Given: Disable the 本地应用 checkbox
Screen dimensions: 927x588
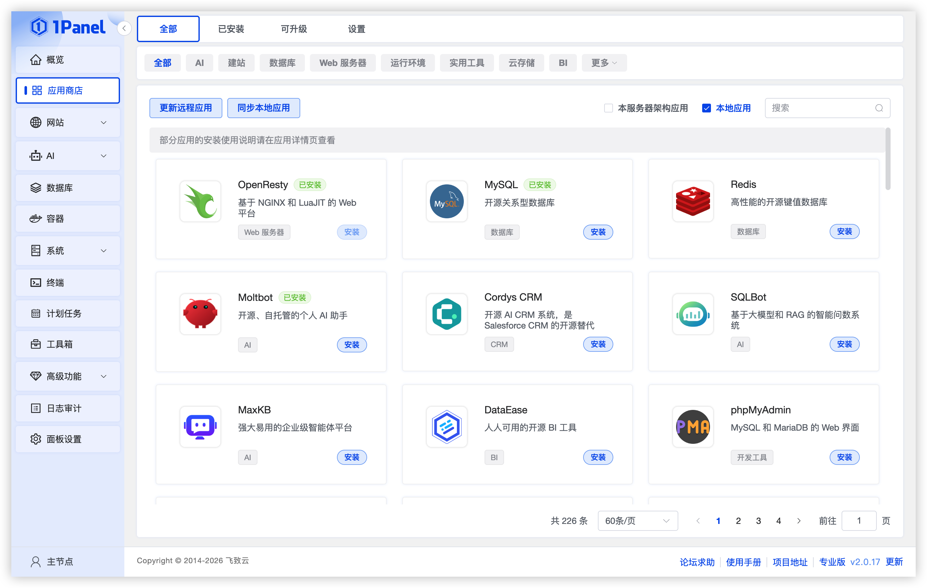Looking at the screenshot, I should [707, 108].
